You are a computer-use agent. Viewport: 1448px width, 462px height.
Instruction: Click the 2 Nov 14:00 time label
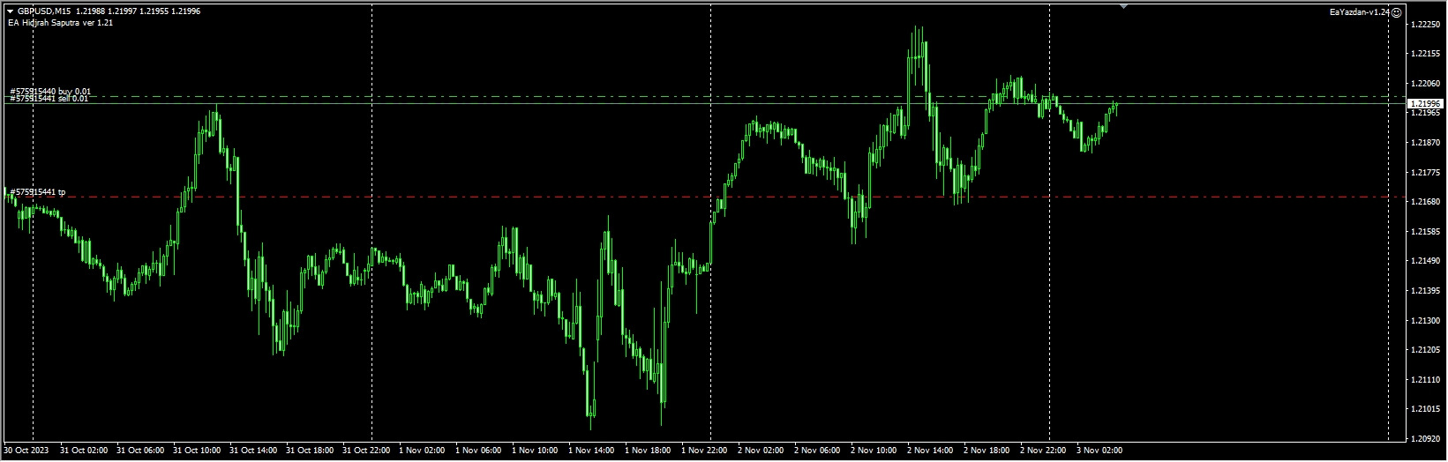(931, 451)
